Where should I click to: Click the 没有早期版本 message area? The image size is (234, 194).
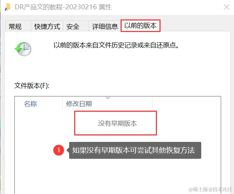(116, 123)
